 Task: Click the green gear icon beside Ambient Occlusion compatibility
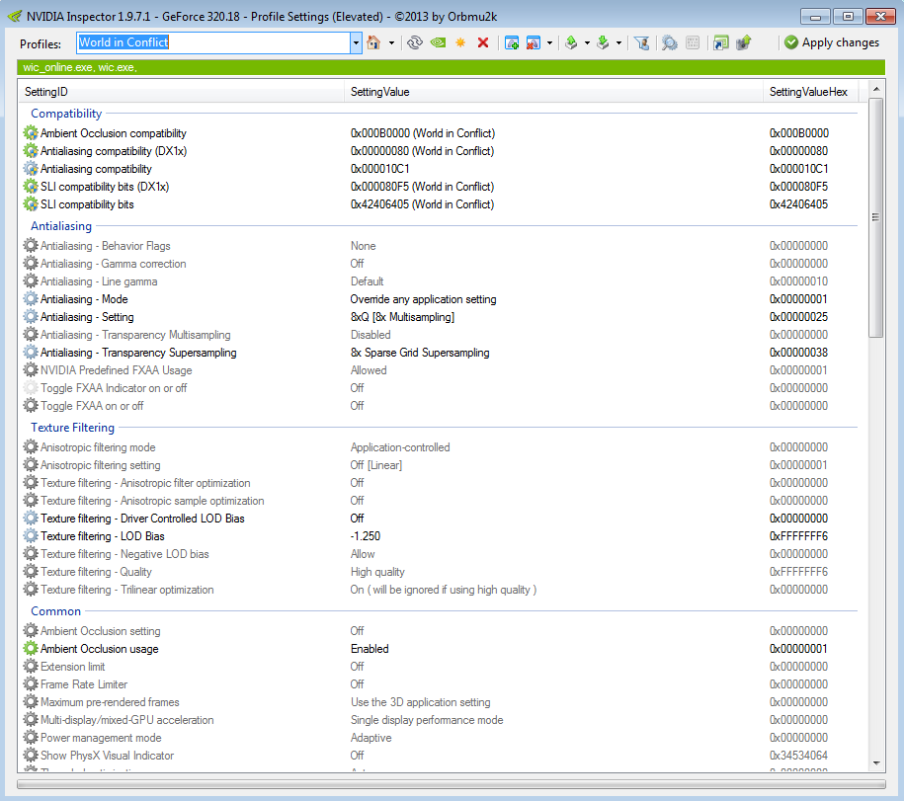coord(31,133)
